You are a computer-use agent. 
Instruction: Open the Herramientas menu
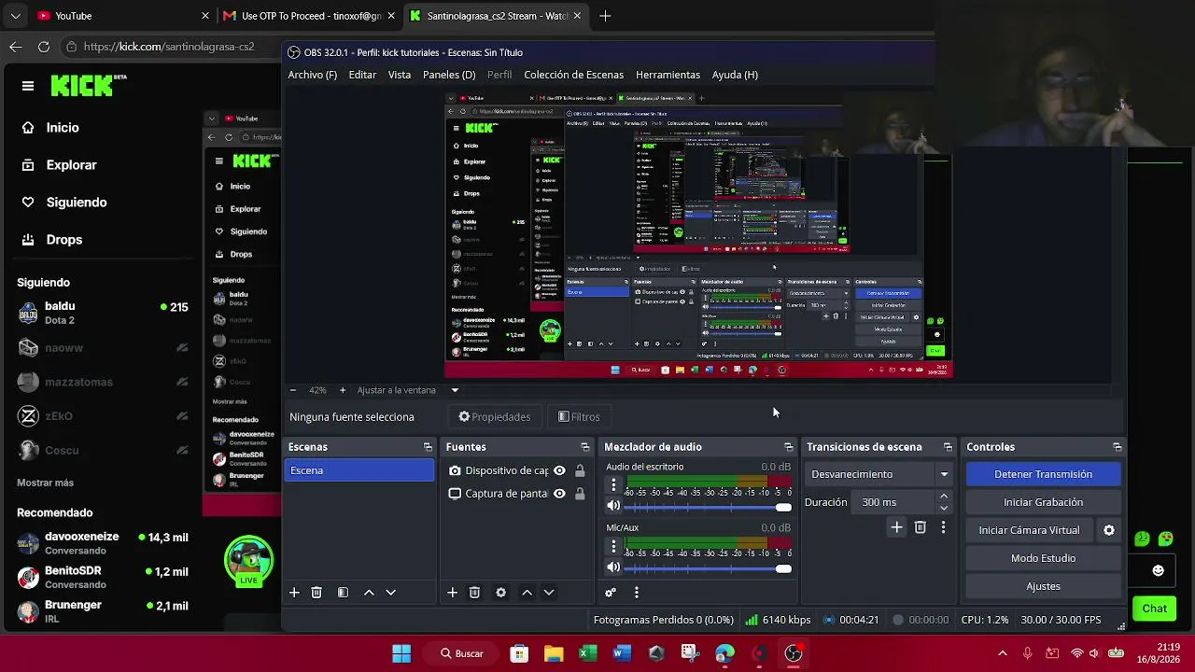668,75
